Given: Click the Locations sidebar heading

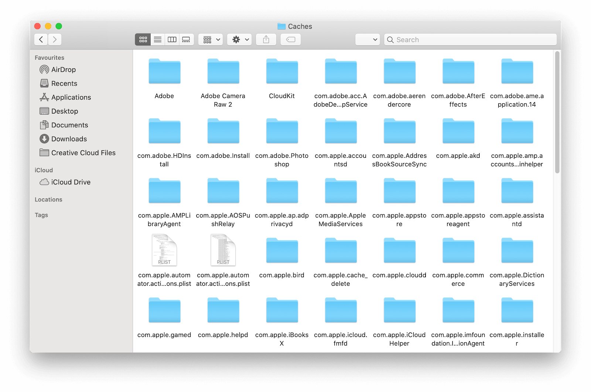Looking at the screenshot, I should click(x=48, y=200).
